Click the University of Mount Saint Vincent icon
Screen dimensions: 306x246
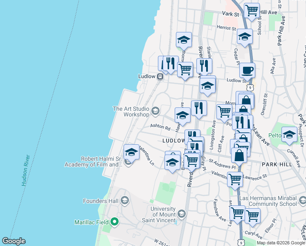point(182,214)
